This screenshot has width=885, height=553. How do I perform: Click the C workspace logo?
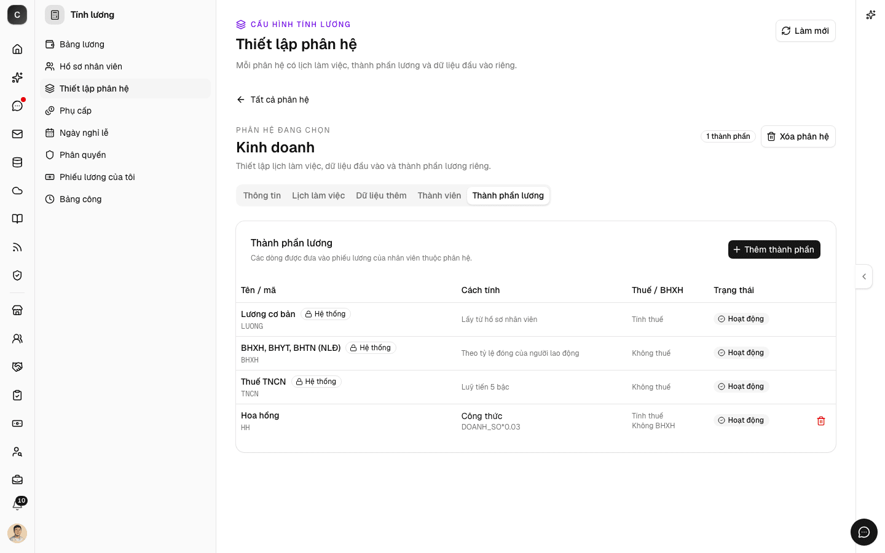pos(17,15)
